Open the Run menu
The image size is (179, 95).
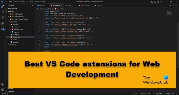(x=32, y=2)
